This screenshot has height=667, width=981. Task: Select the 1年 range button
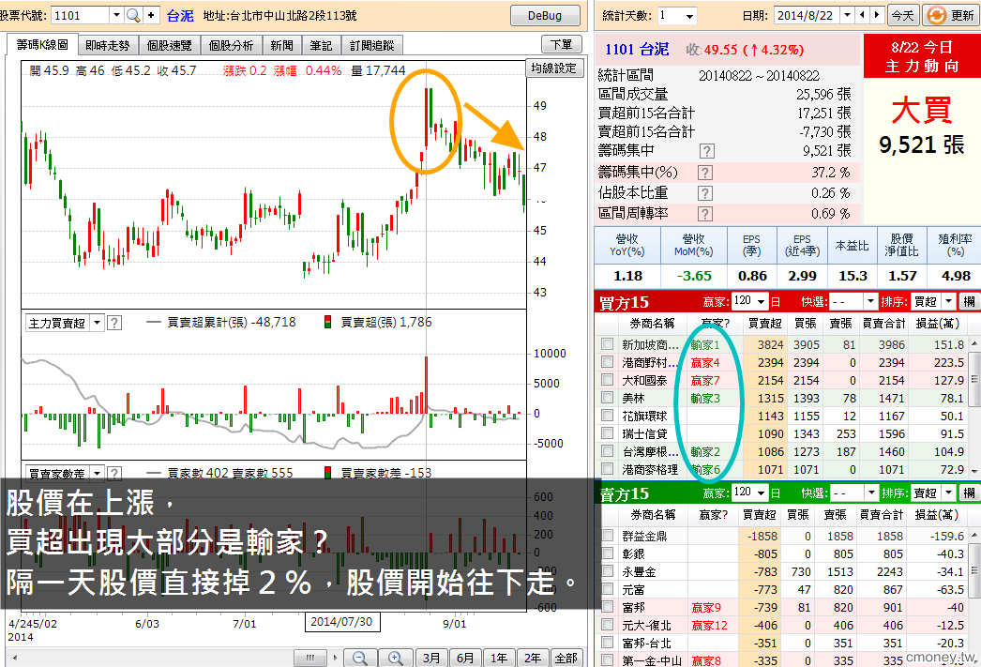(x=499, y=658)
